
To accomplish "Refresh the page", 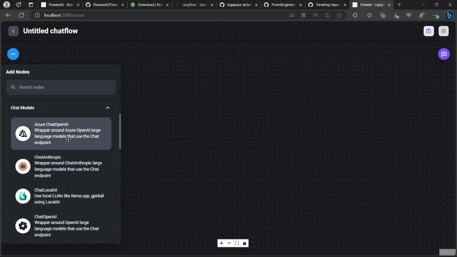I will [x=21, y=15].
